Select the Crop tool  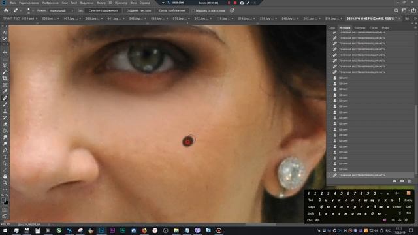coord(5,78)
